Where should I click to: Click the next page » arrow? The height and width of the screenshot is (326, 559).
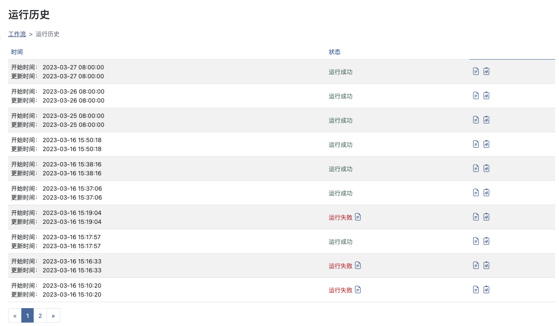click(x=53, y=316)
